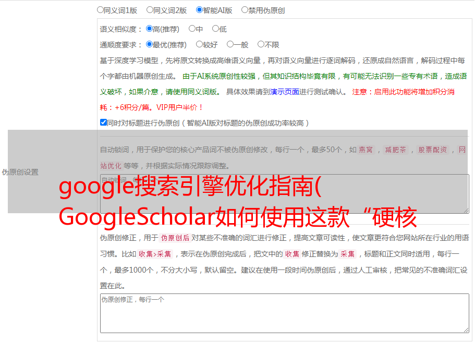
Task: Click the 伪原创设置 section label
Action: (20, 172)
